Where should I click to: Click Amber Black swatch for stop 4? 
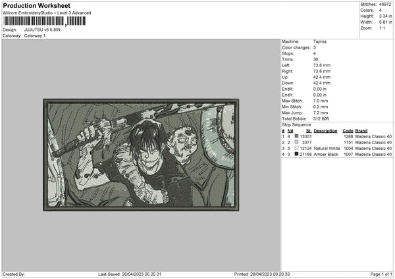click(296, 154)
